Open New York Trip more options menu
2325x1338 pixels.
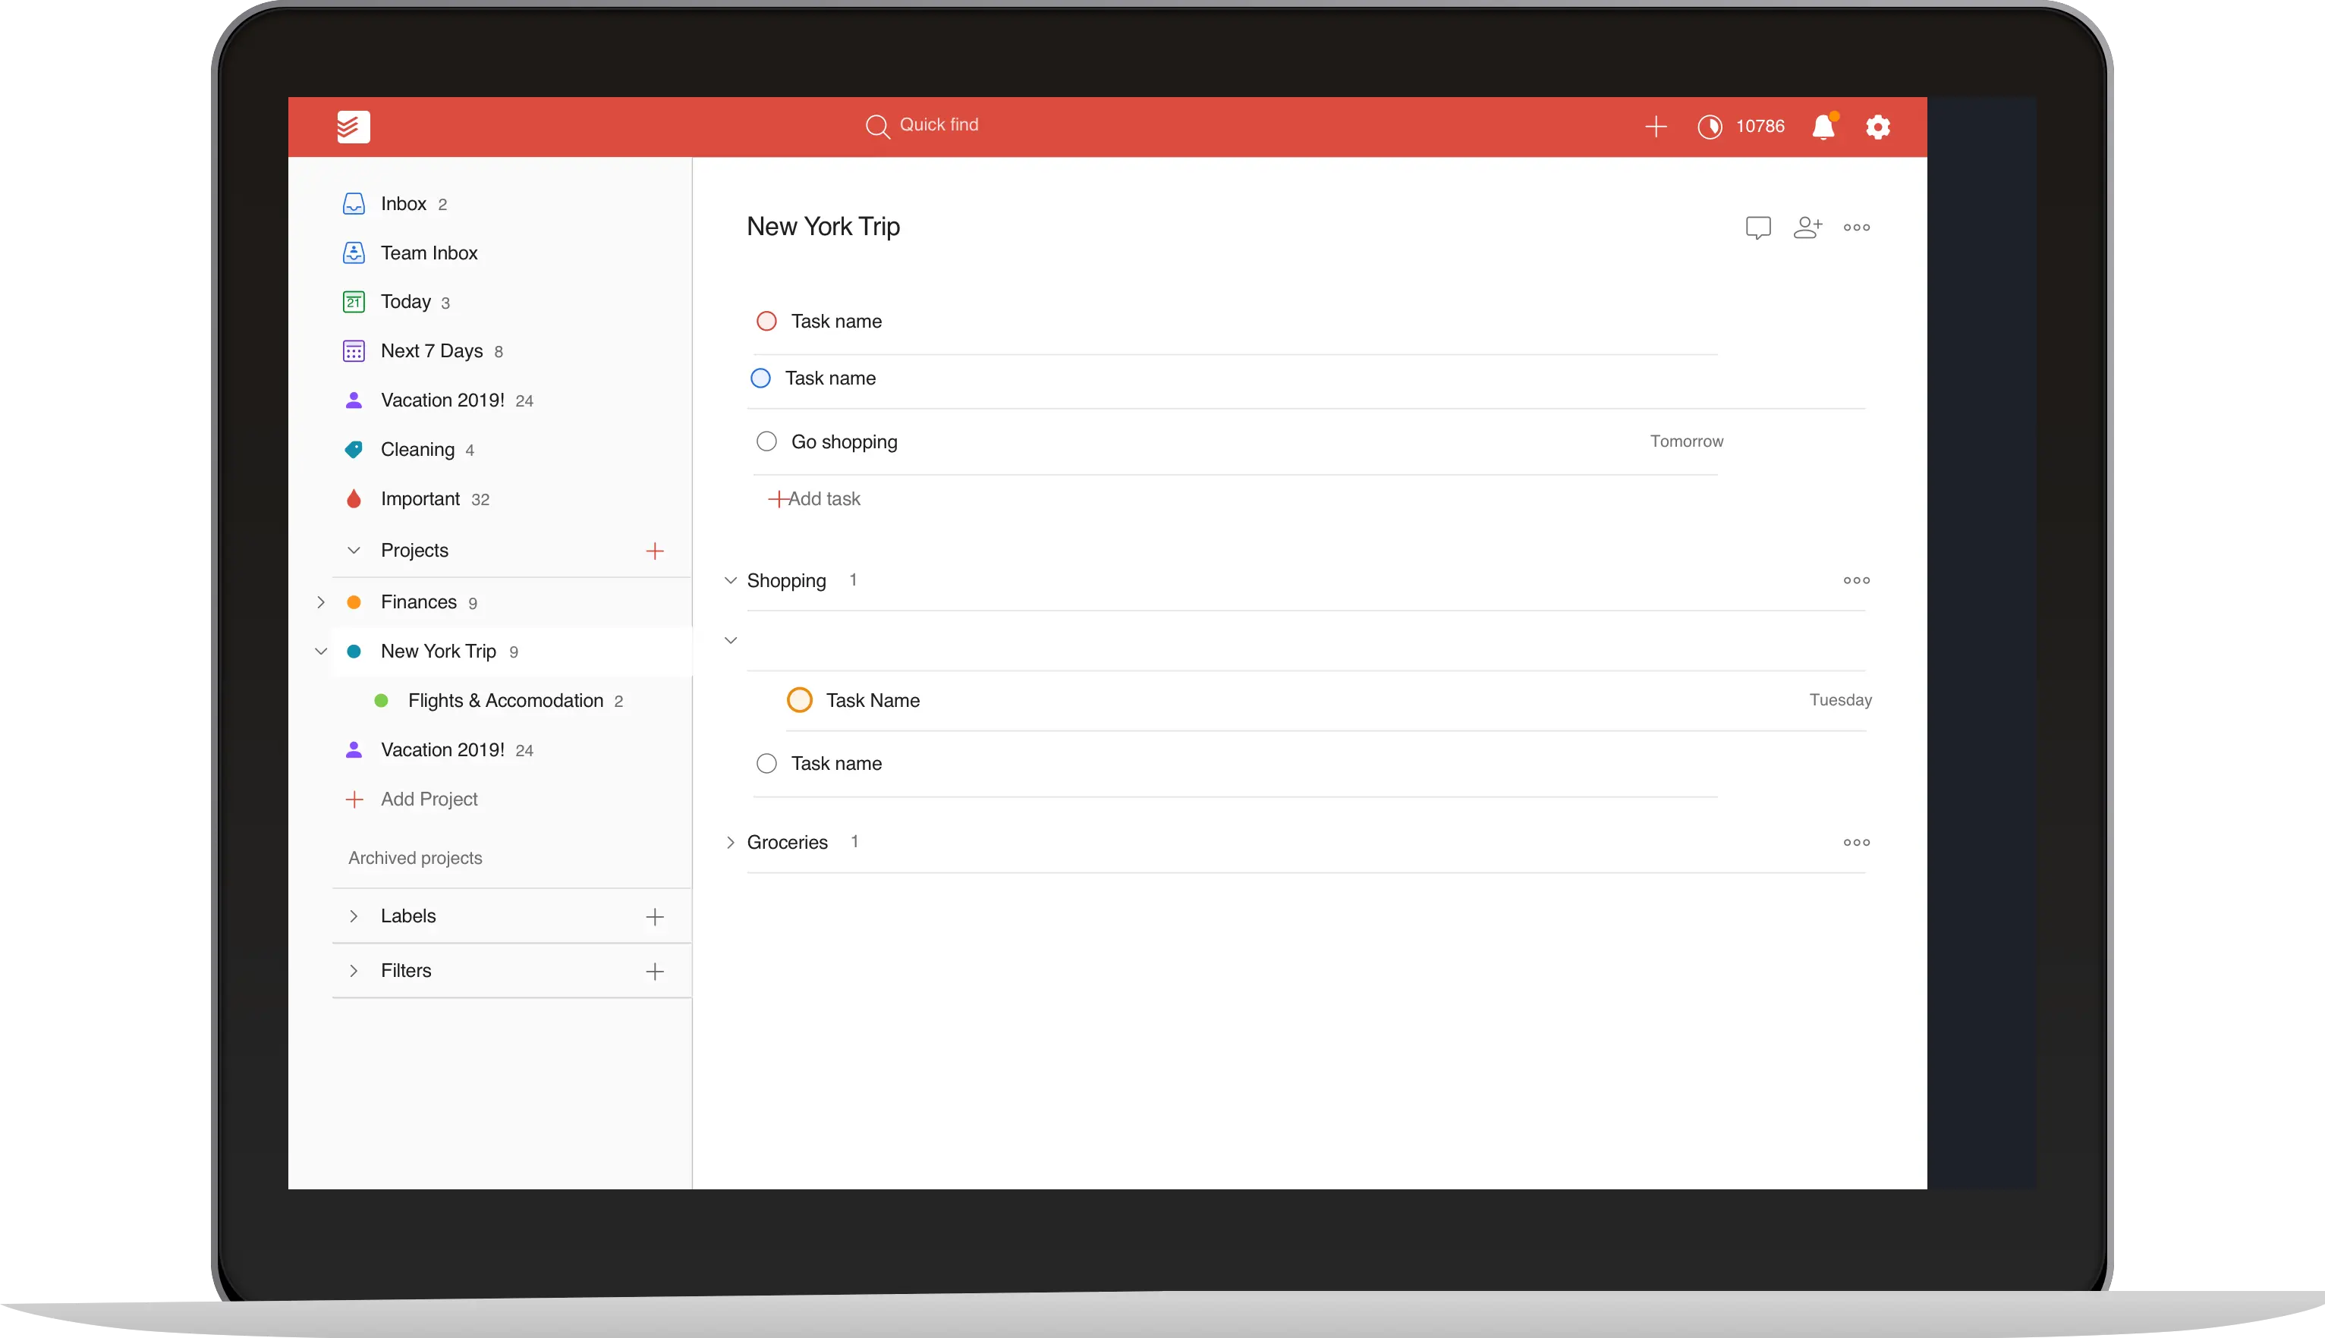coord(1856,227)
